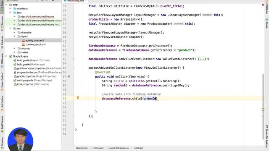
Task: Click the red error indicator above scrollbar
Action: [263, 5]
